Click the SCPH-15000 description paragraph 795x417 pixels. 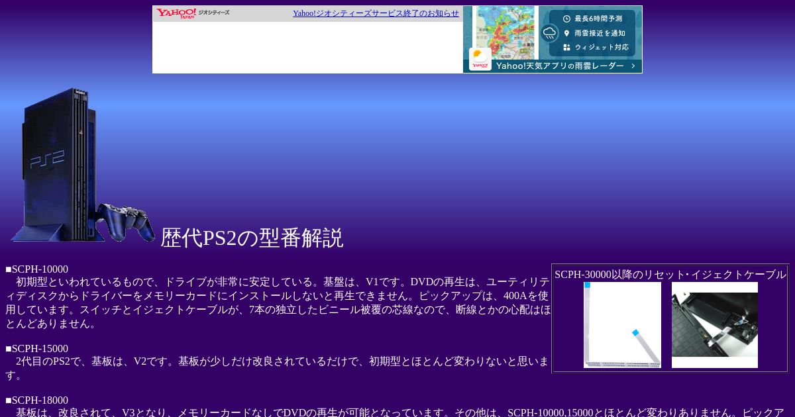pos(278,368)
